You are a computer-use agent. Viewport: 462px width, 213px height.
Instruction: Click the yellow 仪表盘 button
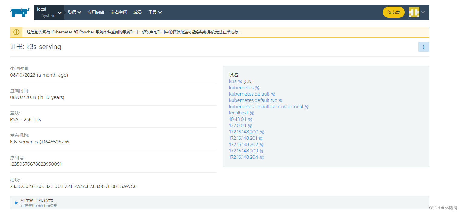point(393,12)
